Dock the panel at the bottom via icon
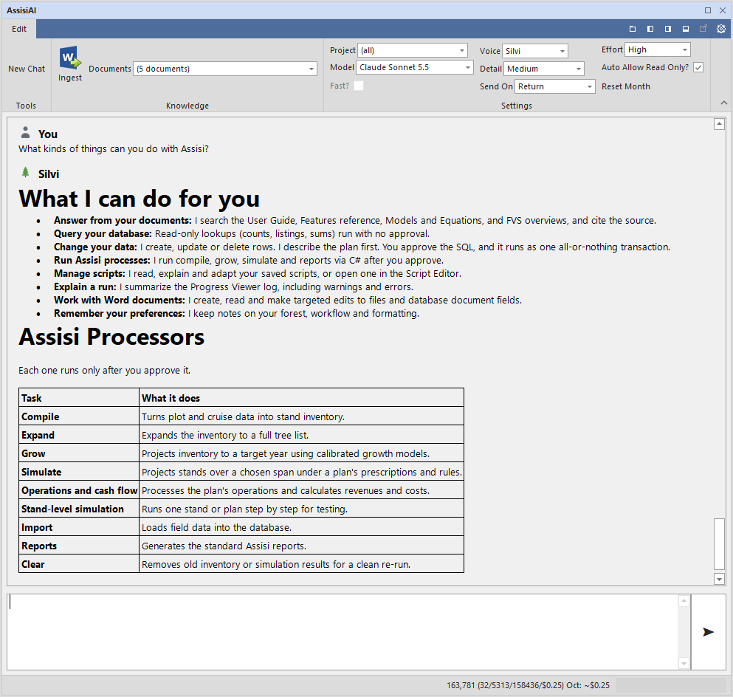Screen dimensions: 733x697 pos(686,29)
